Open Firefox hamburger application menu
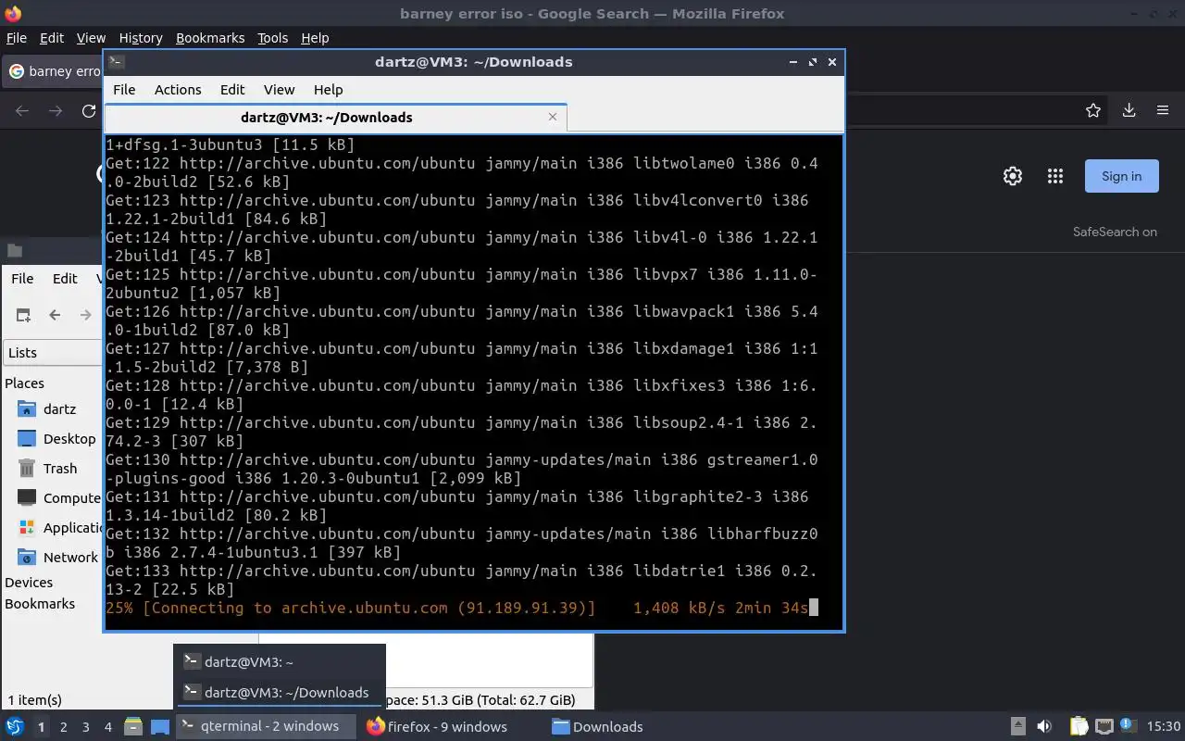This screenshot has height=741, width=1185. (1163, 110)
